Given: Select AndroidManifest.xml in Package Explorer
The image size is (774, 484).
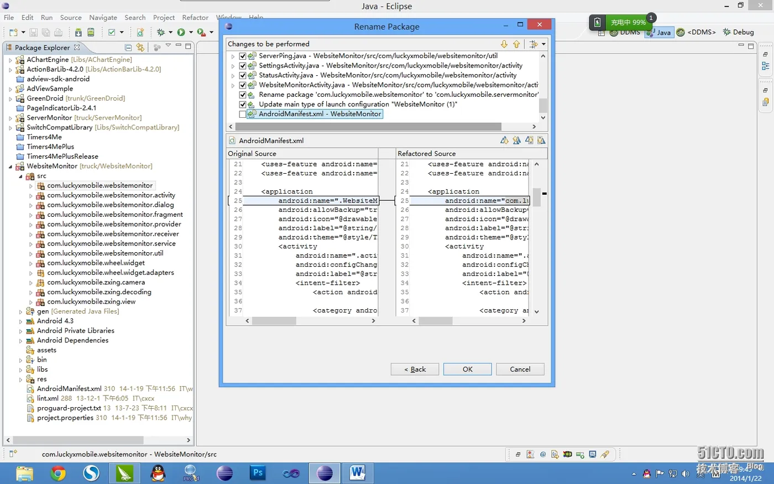Looking at the screenshot, I should [x=69, y=389].
